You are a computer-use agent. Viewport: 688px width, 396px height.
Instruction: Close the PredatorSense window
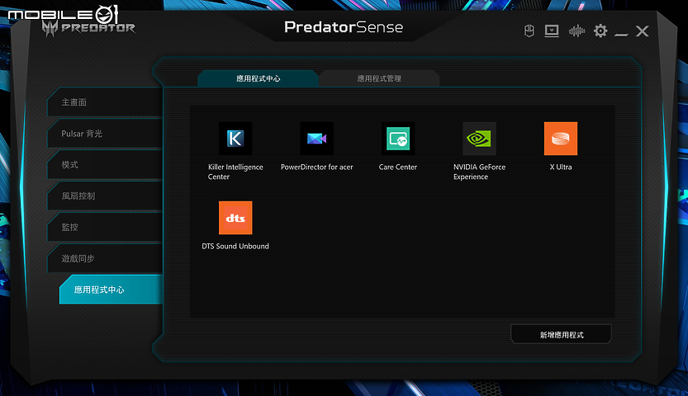[x=643, y=31]
